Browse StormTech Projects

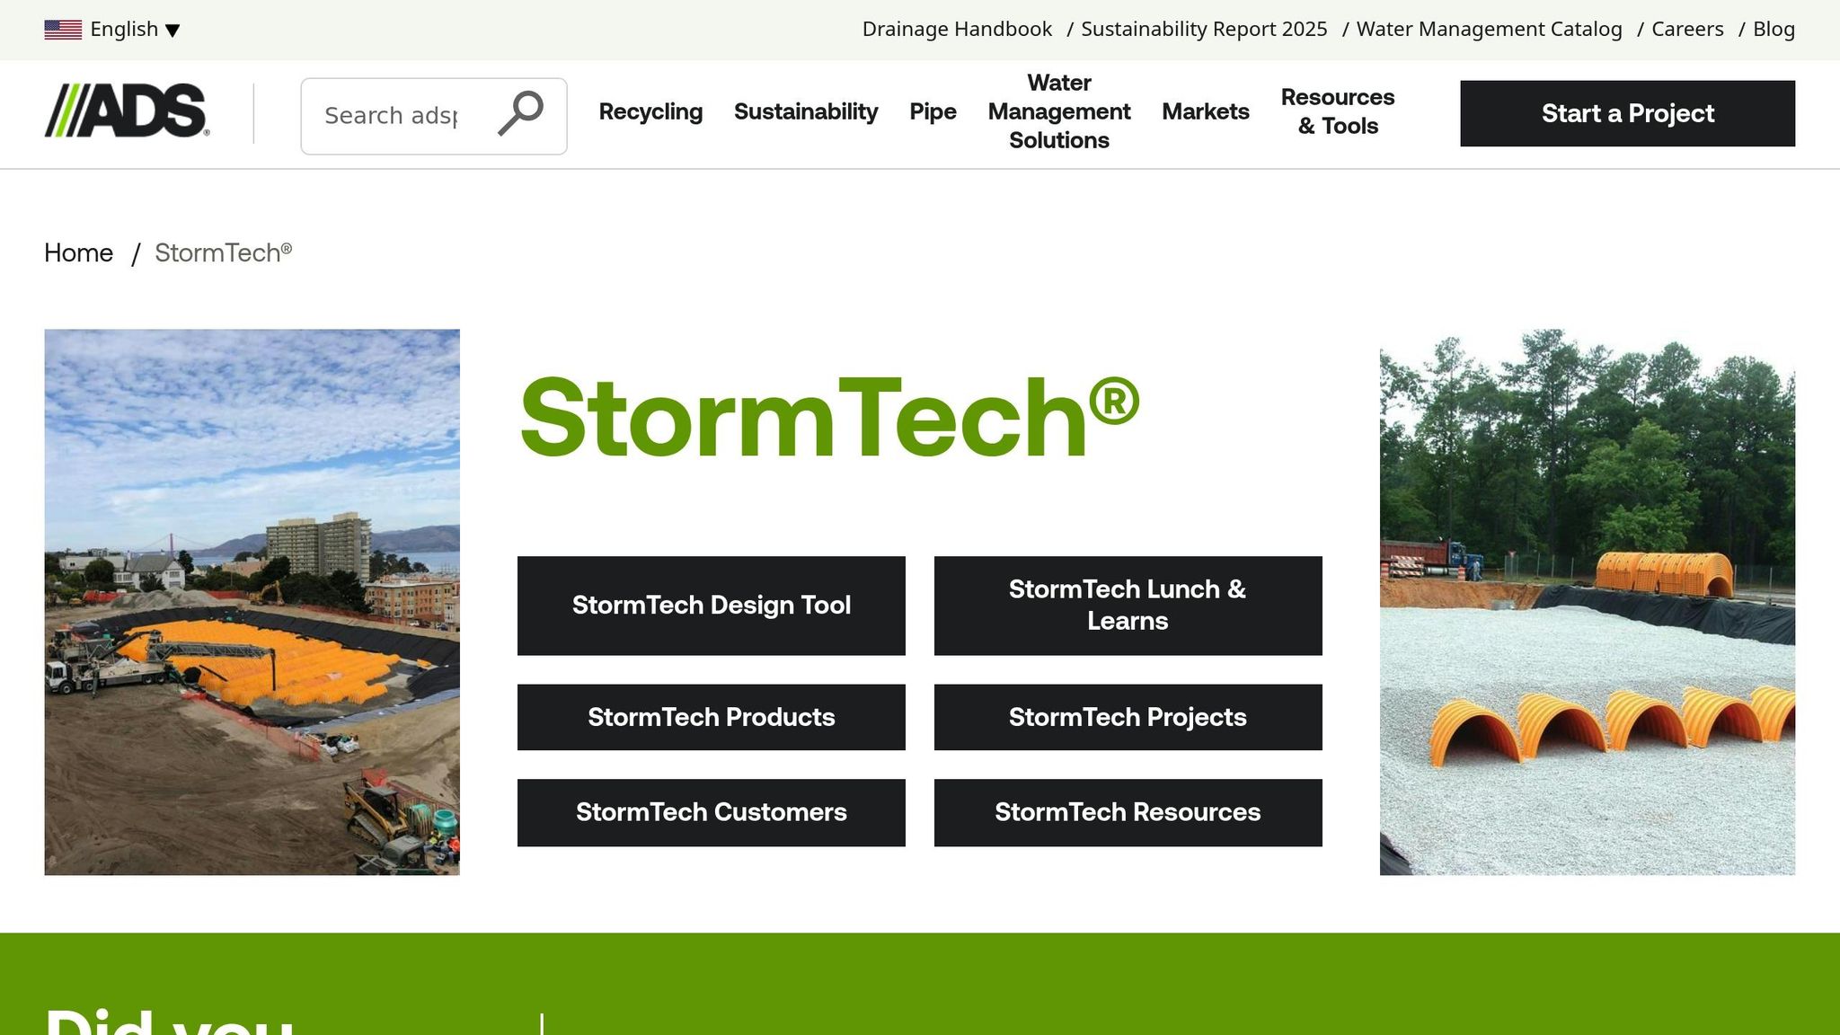(1128, 717)
